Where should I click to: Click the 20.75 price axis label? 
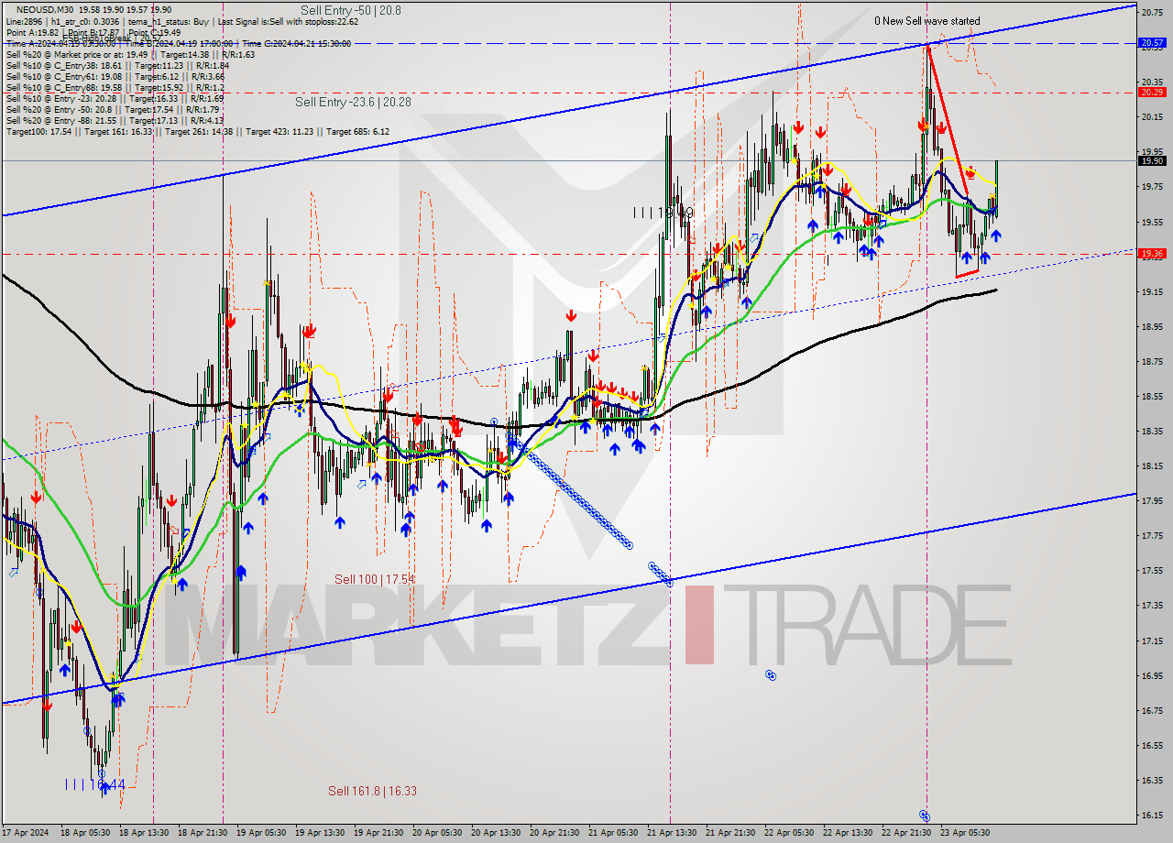click(1152, 12)
